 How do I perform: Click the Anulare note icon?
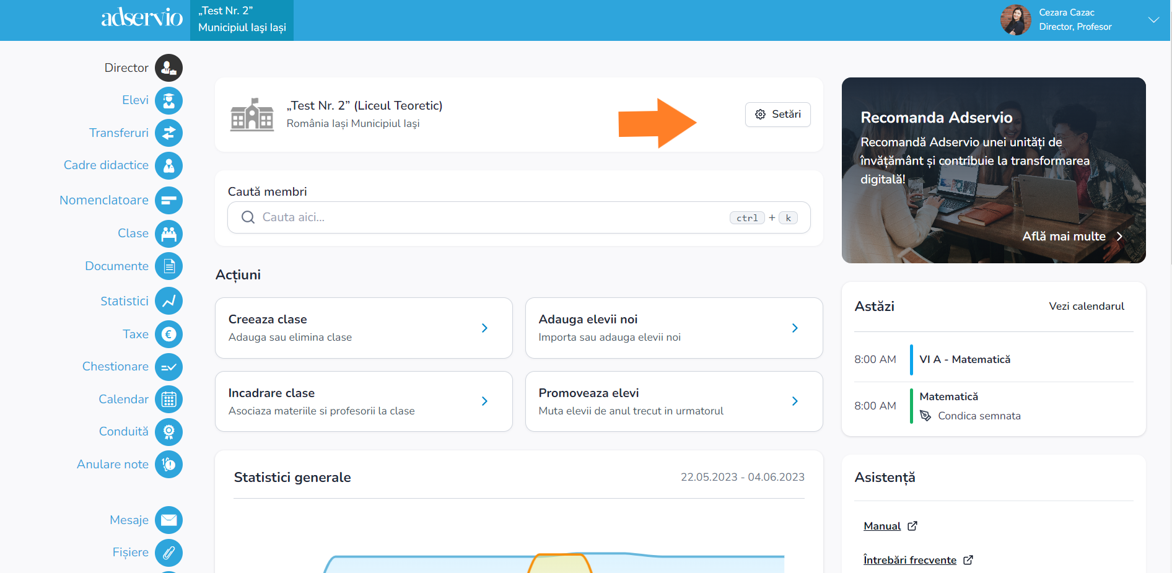click(168, 465)
